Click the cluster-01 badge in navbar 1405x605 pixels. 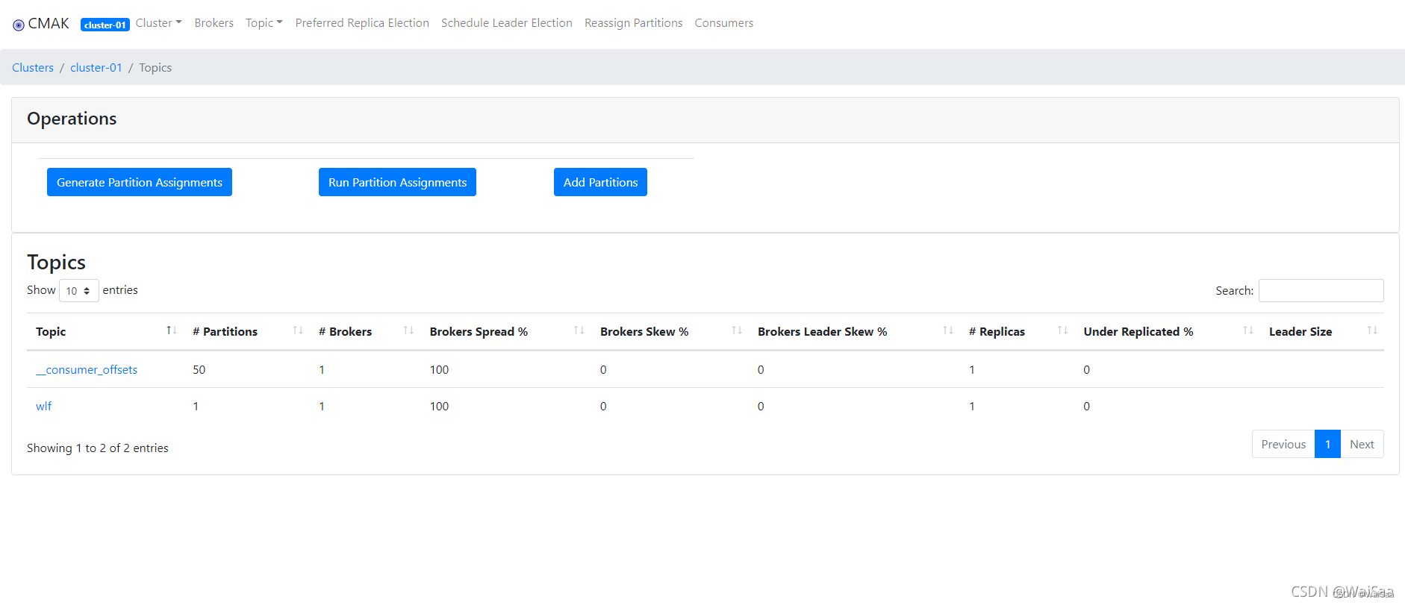point(105,25)
